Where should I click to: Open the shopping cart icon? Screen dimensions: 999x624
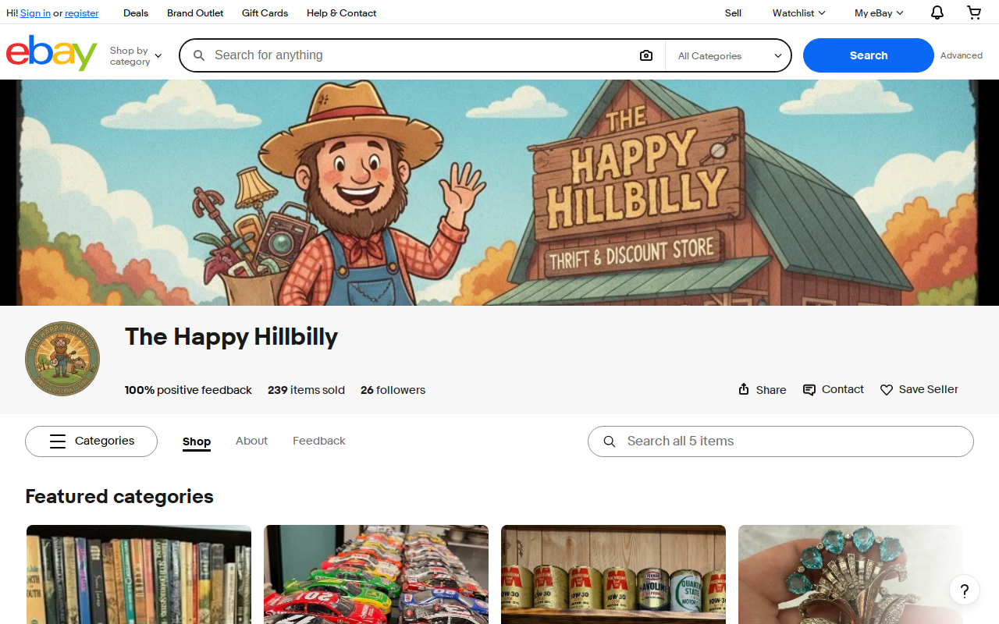pos(974,12)
